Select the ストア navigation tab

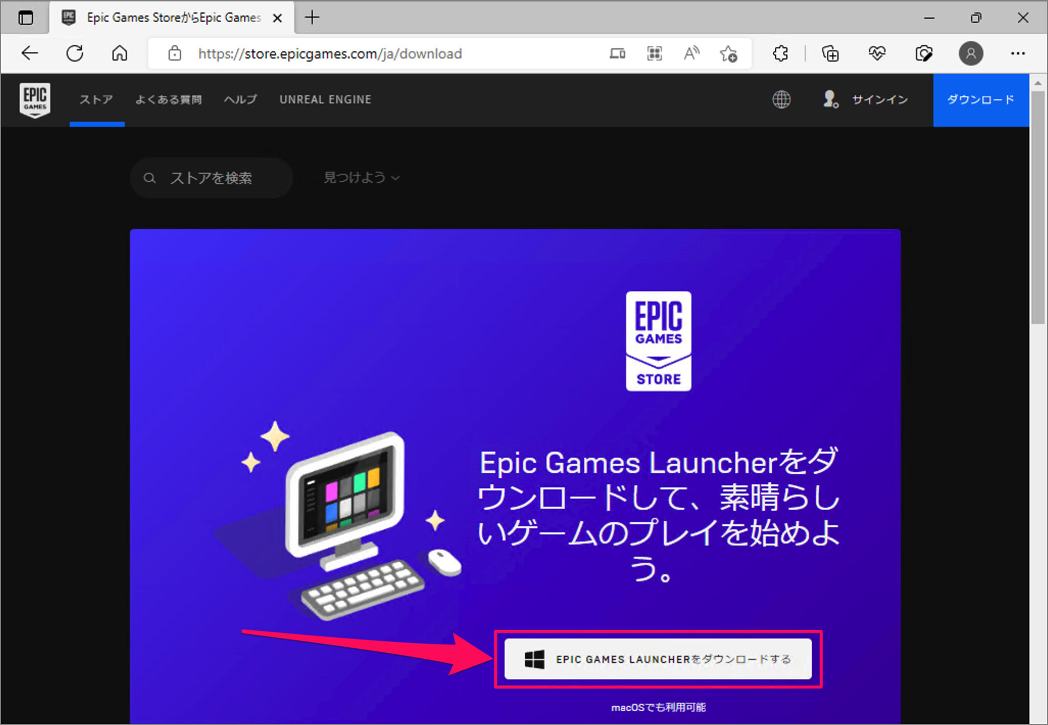click(x=96, y=99)
